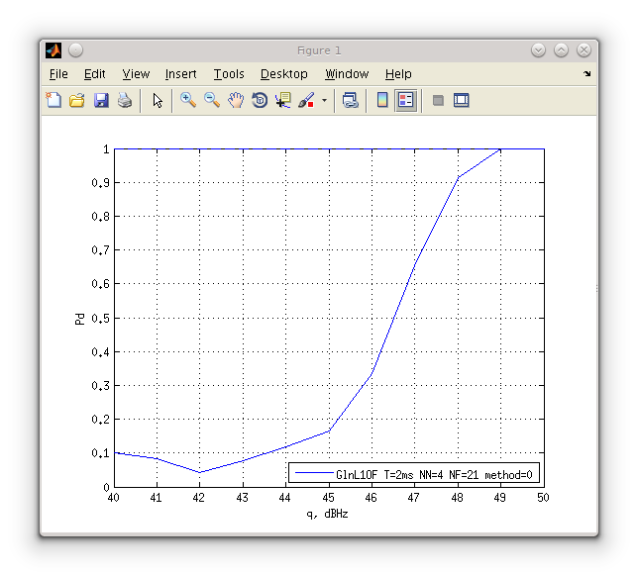Expand the Brush tool color dropdown arrow
This screenshot has width=638, height=576.
[x=324, y=101]
